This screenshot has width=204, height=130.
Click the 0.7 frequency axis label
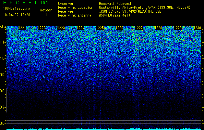[3, 107]
